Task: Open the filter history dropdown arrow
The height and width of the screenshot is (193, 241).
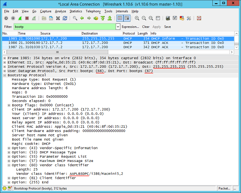Action: tap(118, 27)
